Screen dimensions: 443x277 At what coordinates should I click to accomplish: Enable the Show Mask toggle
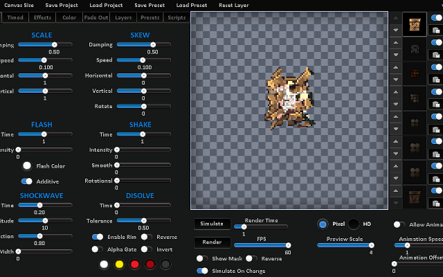[x=201, y=258]
